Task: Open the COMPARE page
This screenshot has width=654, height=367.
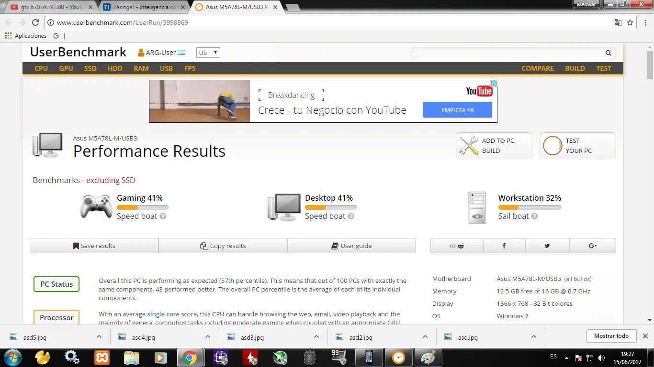Action: tap(538, 68)
